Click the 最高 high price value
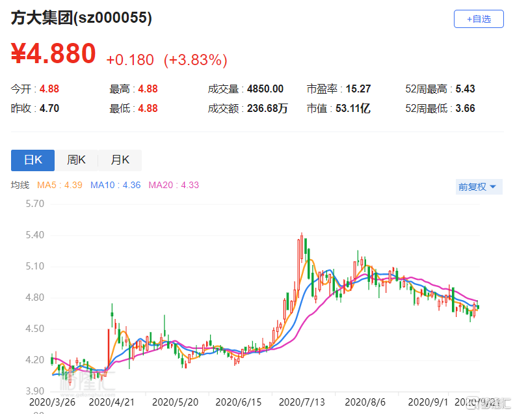 click(x=148, y=89)
